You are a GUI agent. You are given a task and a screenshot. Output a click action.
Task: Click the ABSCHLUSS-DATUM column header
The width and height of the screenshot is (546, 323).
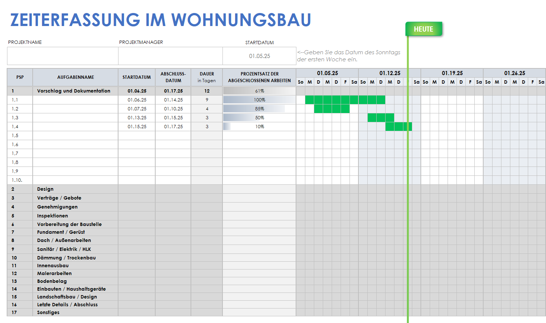[x=173, y=77]
